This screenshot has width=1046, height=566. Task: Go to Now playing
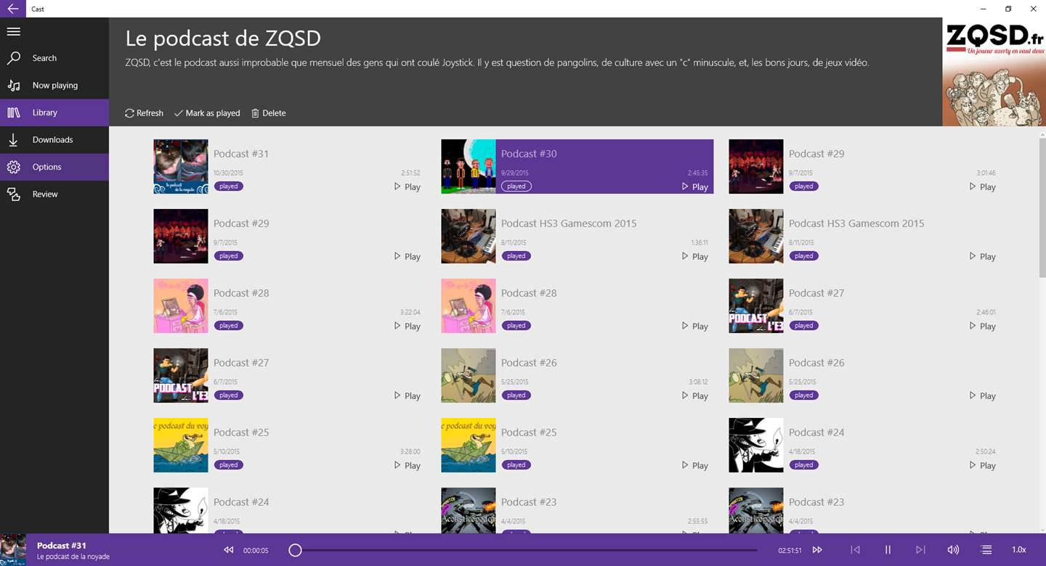coord(54,86)
